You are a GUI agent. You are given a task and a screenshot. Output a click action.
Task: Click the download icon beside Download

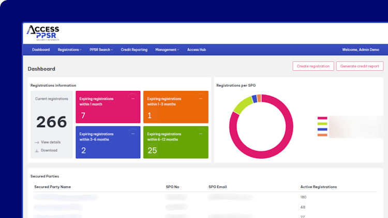click(37, 150)
